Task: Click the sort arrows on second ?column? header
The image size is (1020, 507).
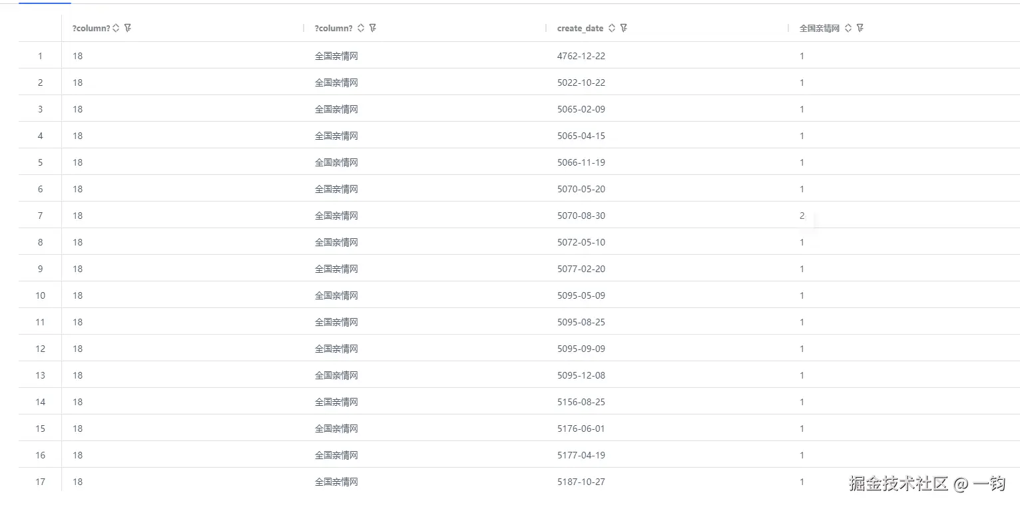Action: click(360, 27)
